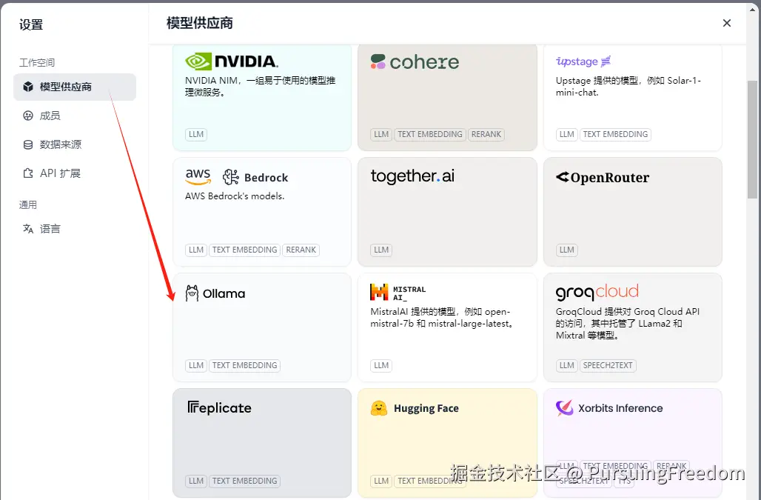Click the aws logo
The height and width of the screenshot is (500, 761).
coord(198,177)
